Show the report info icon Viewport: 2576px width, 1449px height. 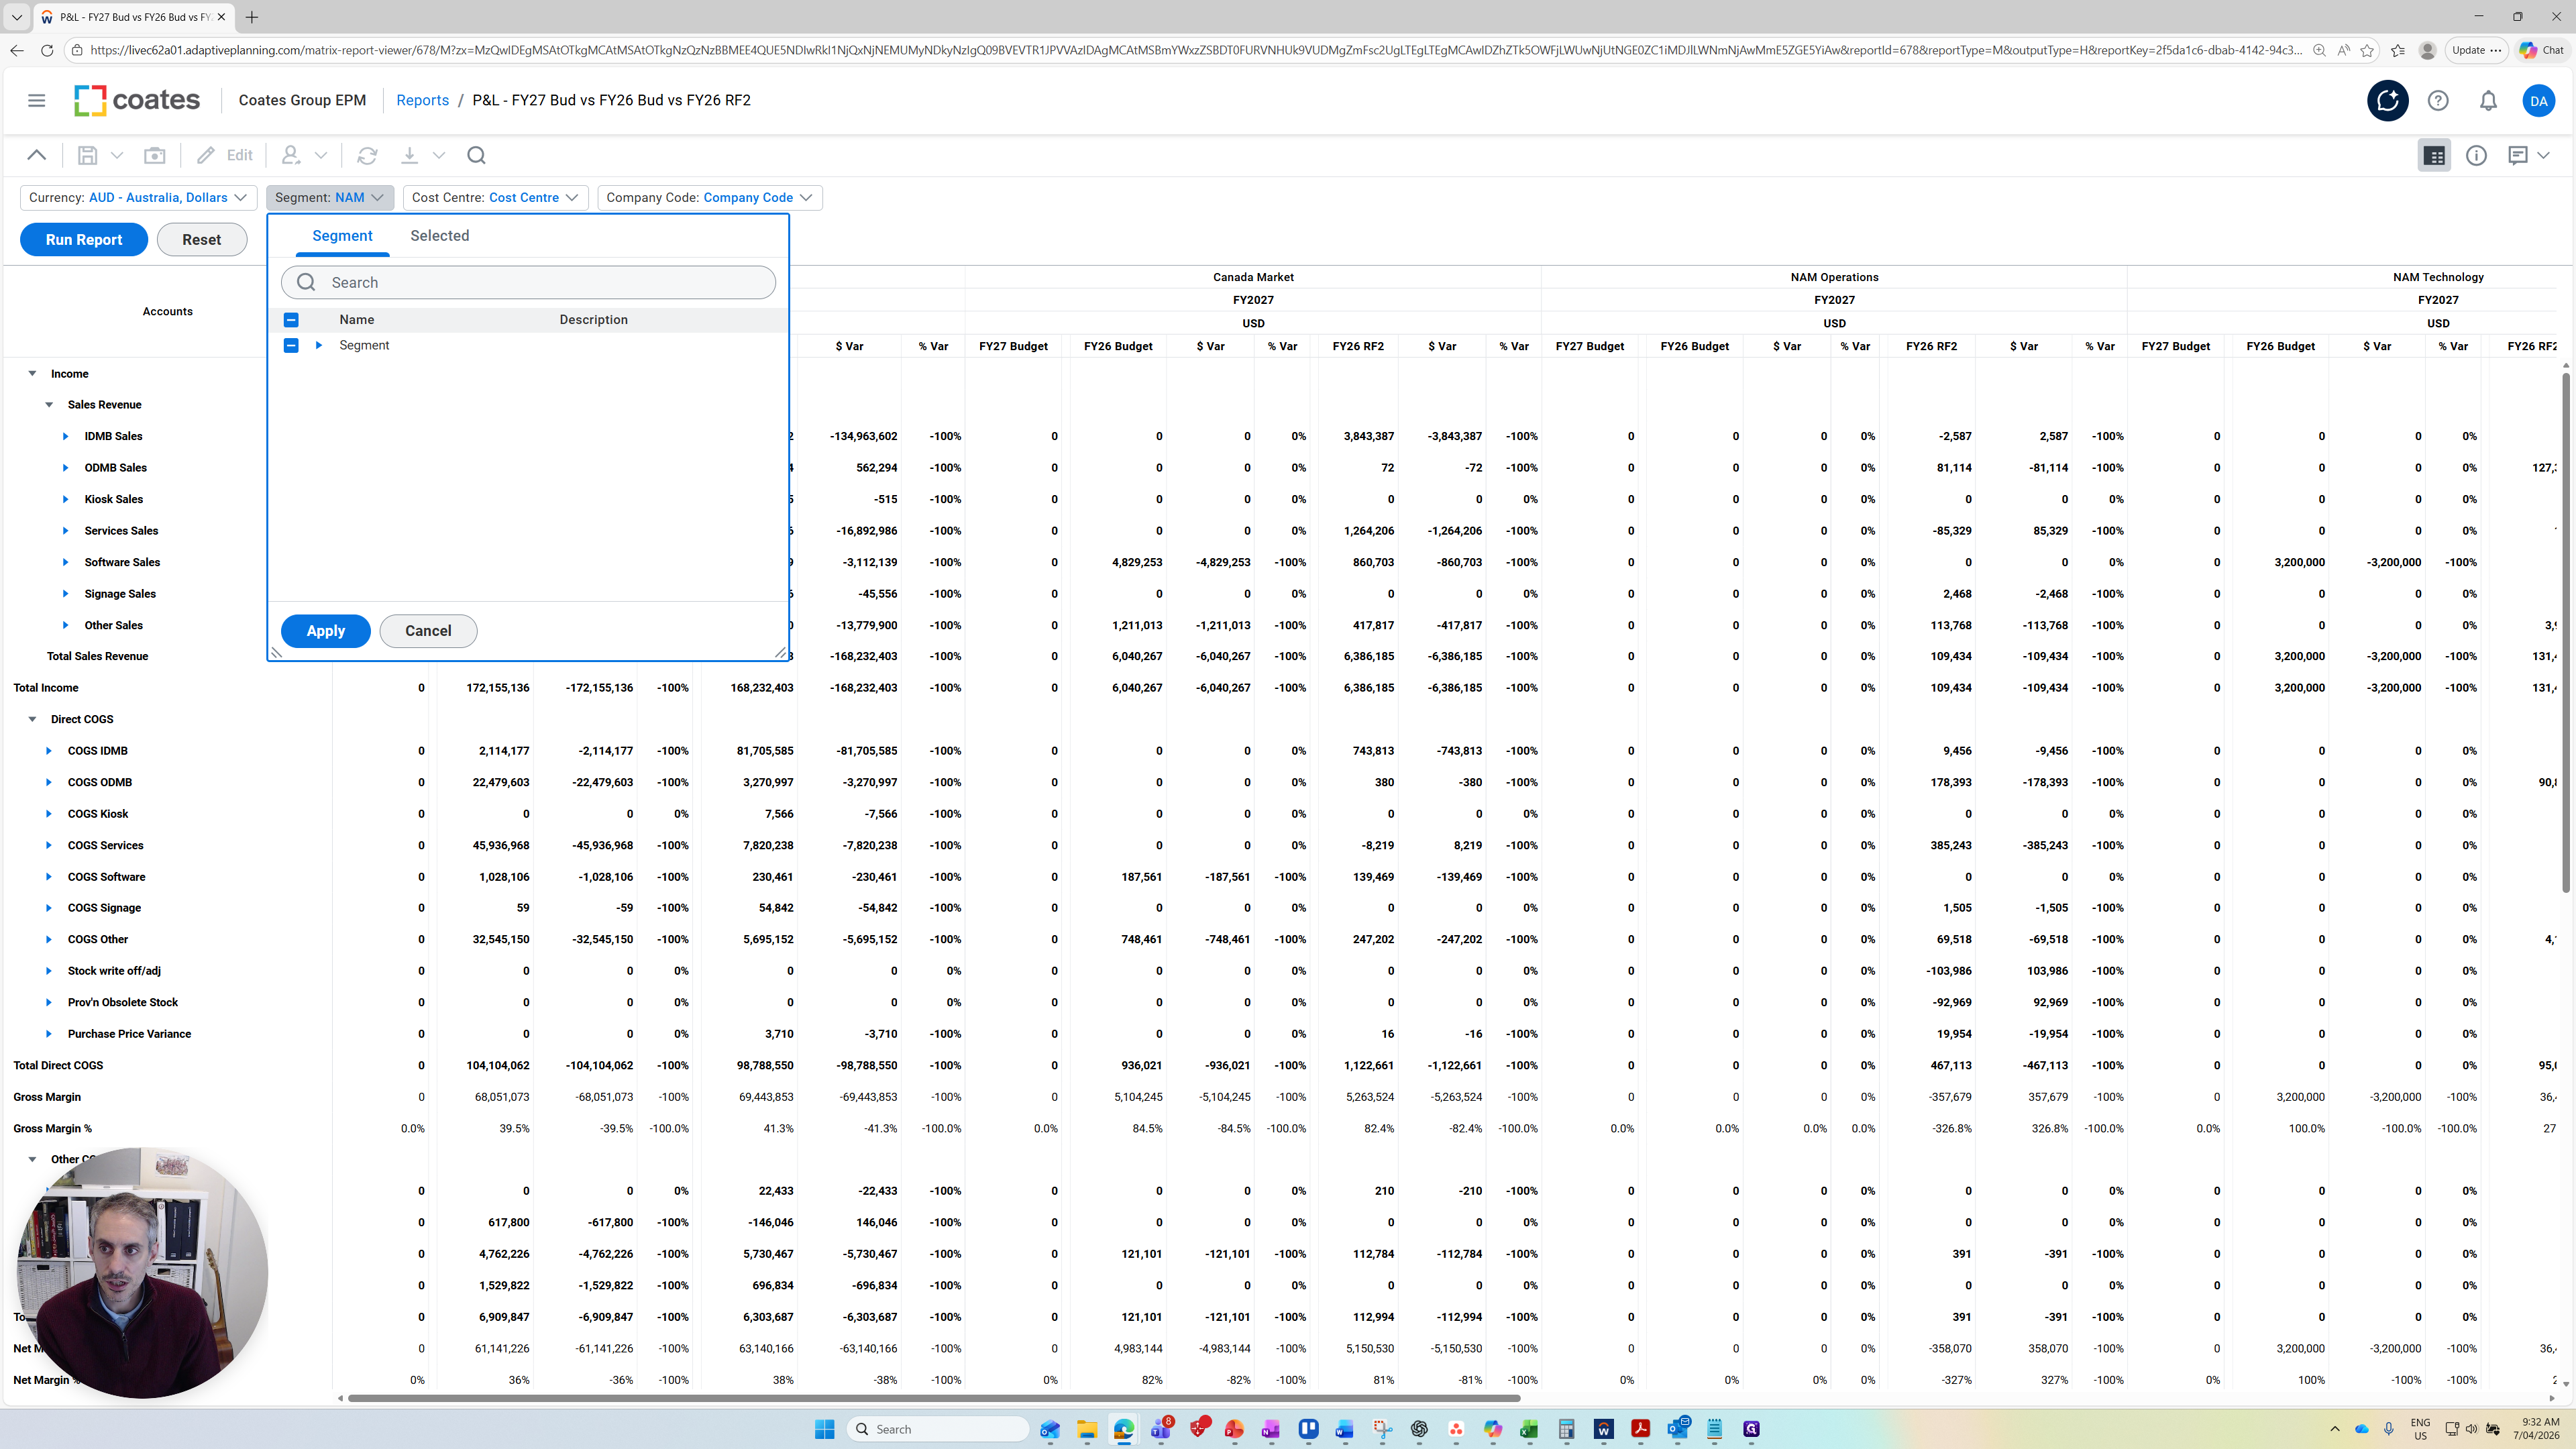2476,155
